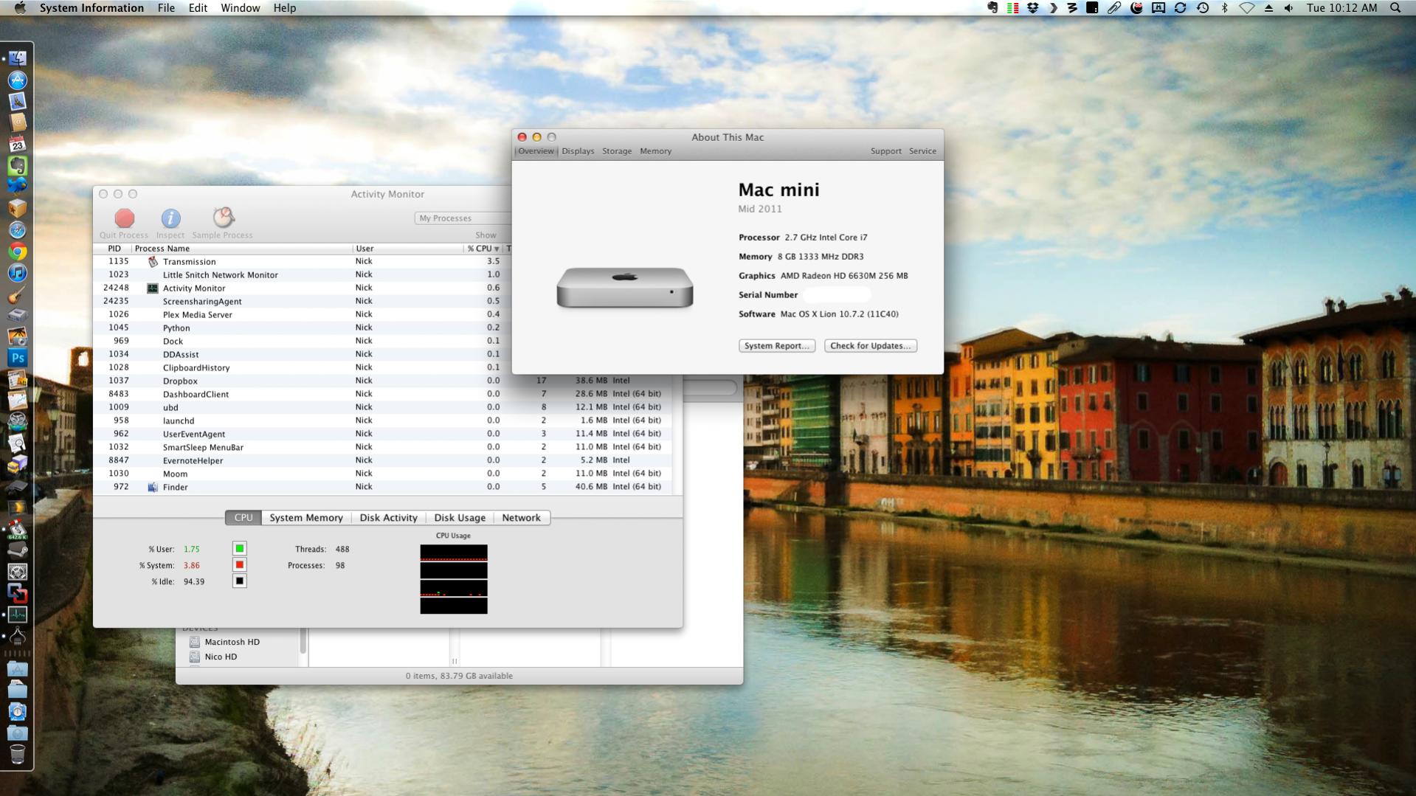This screenshot has height=796, width=1416.
Task: Open Evernote from the dock
Action: tap(17, 165)
